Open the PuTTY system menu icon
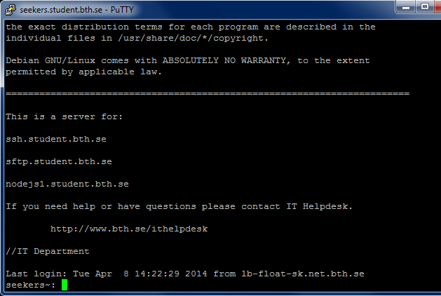441x296 pixels. (x=10, y=10)
